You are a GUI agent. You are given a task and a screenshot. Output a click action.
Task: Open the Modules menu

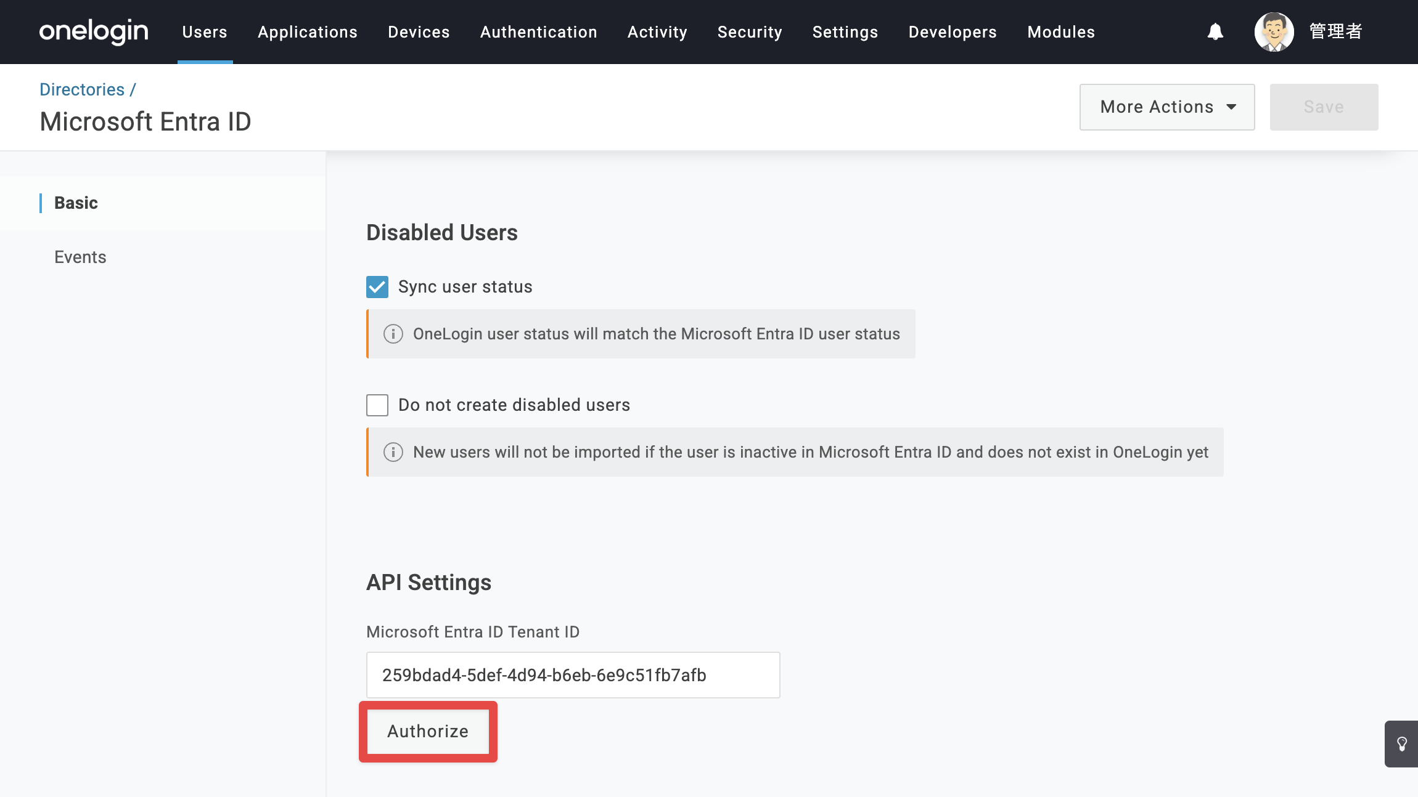[1062, 32]
